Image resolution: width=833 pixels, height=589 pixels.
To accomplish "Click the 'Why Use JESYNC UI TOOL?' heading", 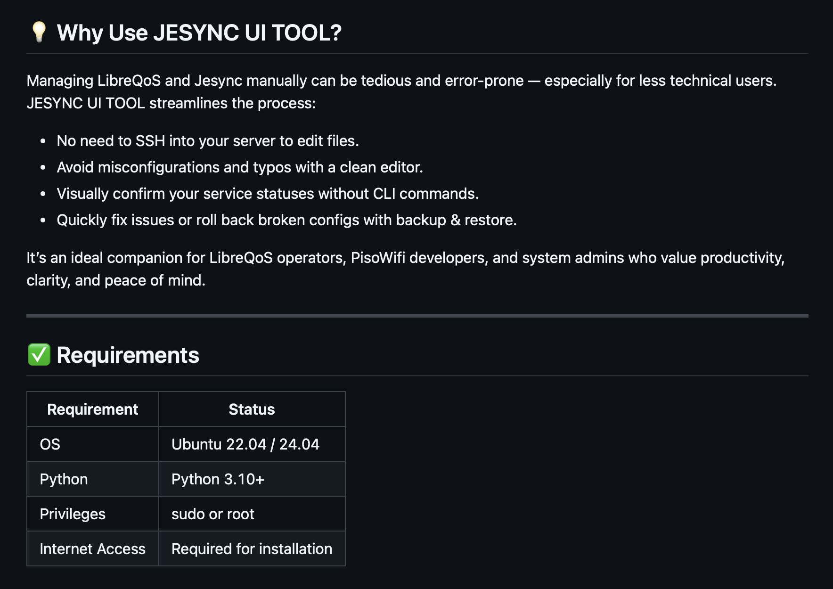I will [x=199, y=33].
